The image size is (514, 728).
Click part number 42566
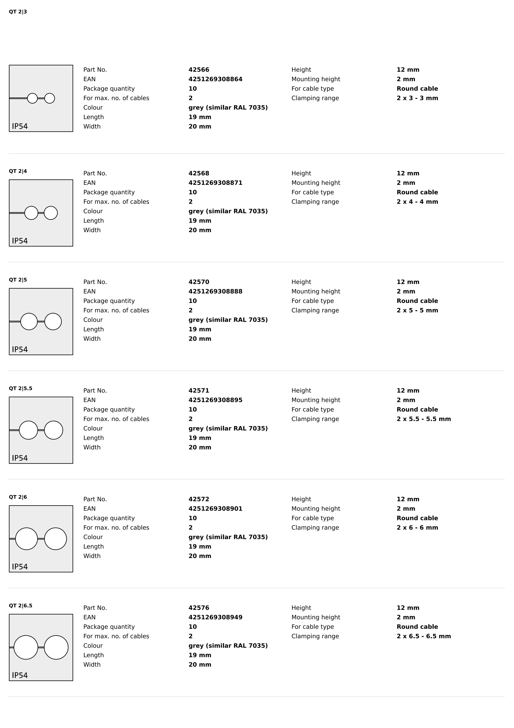(199, 70)
